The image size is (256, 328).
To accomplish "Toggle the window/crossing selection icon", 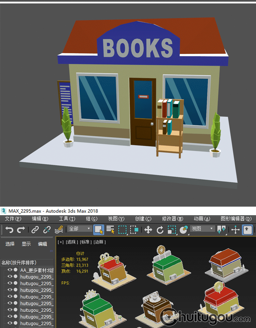I will coord(134,230).
